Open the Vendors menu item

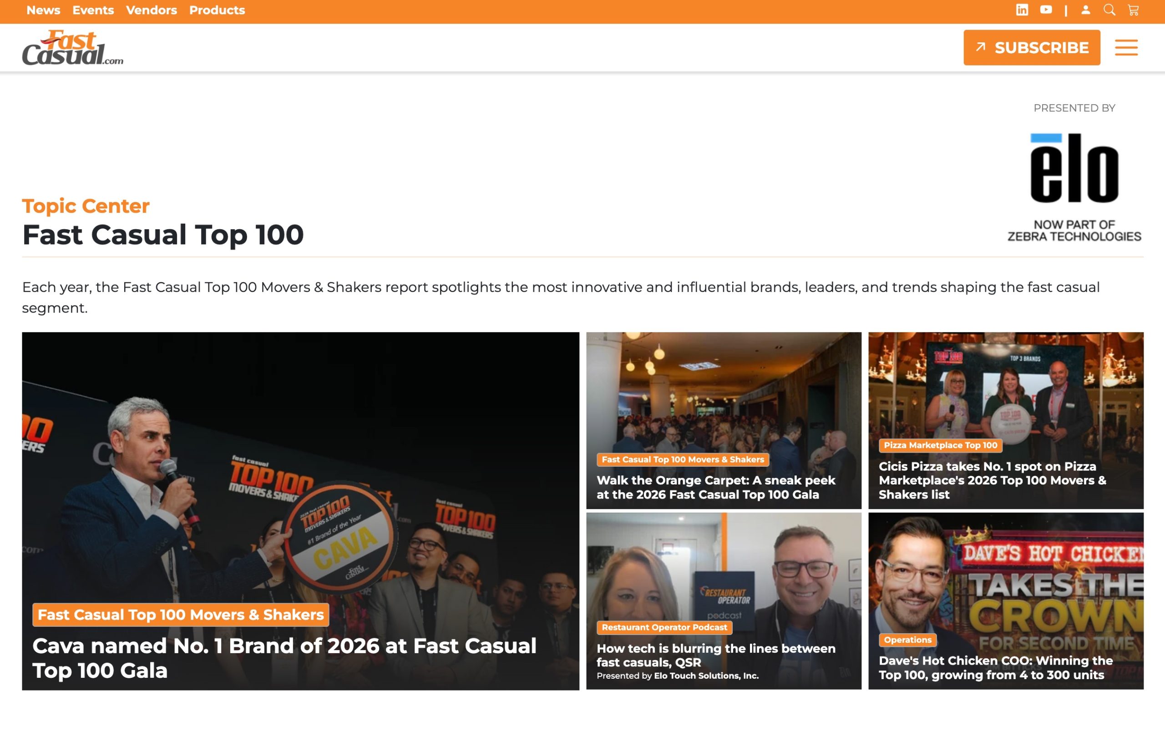[x=152, y=10]
